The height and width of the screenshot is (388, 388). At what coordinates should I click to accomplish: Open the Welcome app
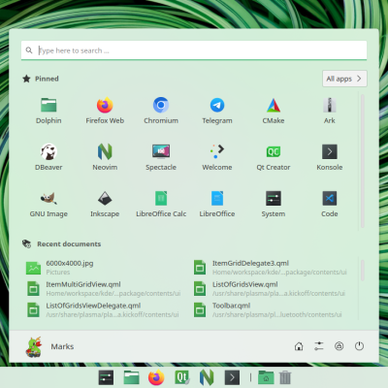(x=217, y=157)
